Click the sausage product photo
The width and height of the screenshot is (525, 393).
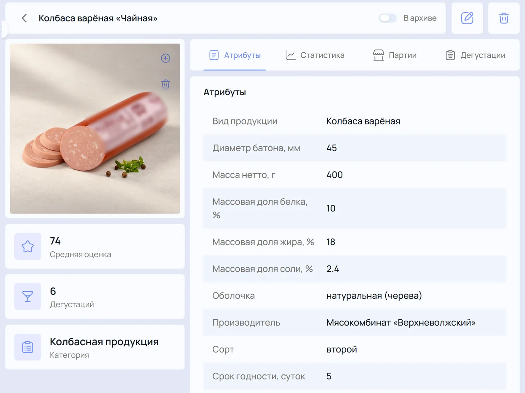95,129
